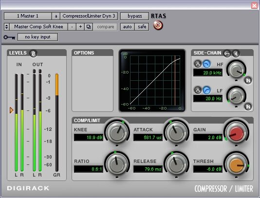Screen dimensions: 260x198
Task: Select previous preset with minus button
Action: [x=72, y=27]
